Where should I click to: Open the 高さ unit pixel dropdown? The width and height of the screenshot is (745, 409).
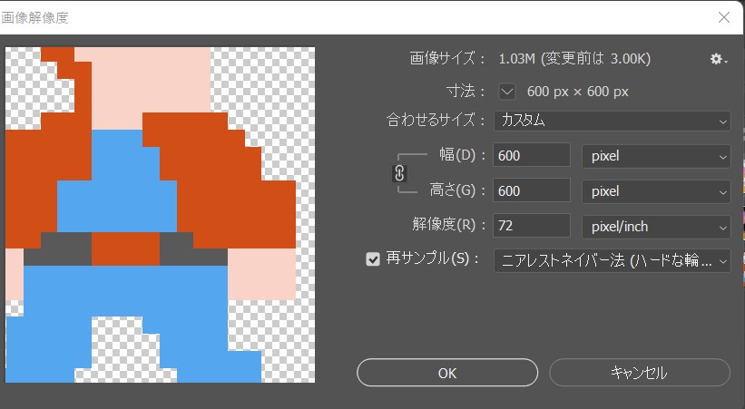coord(656,191)
